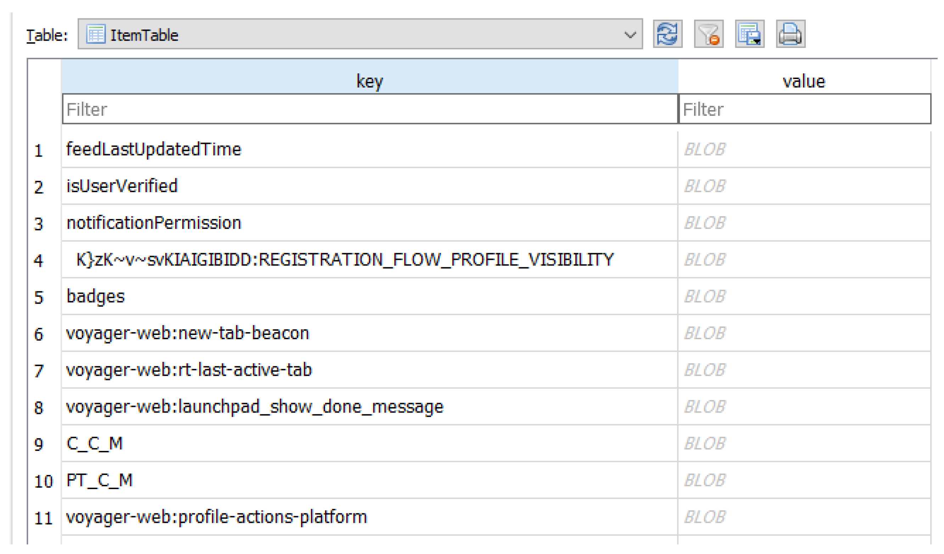Select the isUserVerified key cell
944x554 pixels.
[122, 186]
